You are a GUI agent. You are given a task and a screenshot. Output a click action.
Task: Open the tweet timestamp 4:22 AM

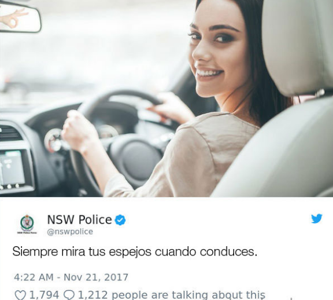point(34,277)
